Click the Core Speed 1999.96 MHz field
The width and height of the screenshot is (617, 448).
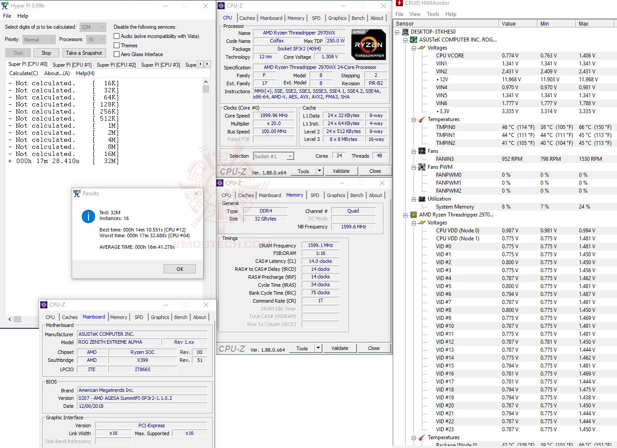[274, 116]
